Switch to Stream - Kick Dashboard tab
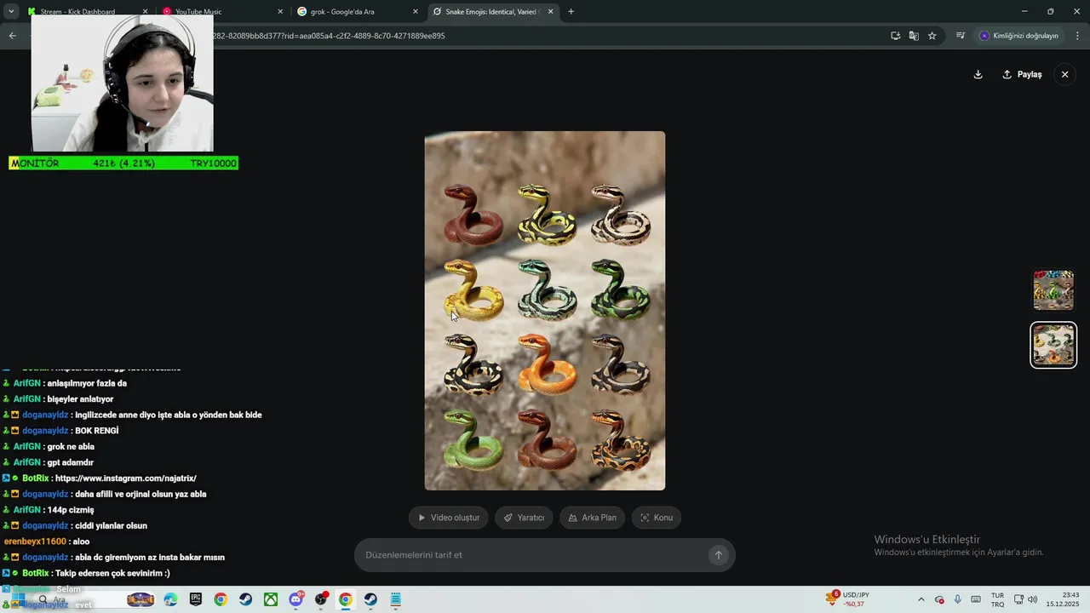Screen dimensions: 1090x613 click(88, 12)
